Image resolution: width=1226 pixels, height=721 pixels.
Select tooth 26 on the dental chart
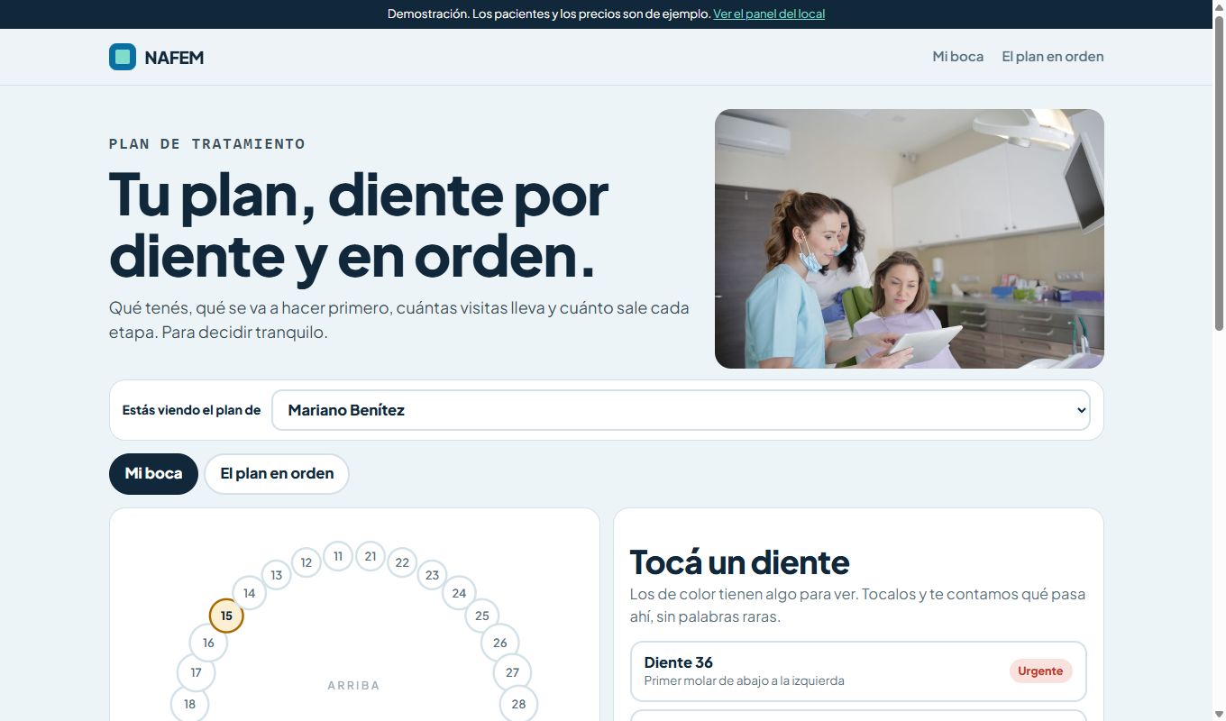[x=500, y=643]
